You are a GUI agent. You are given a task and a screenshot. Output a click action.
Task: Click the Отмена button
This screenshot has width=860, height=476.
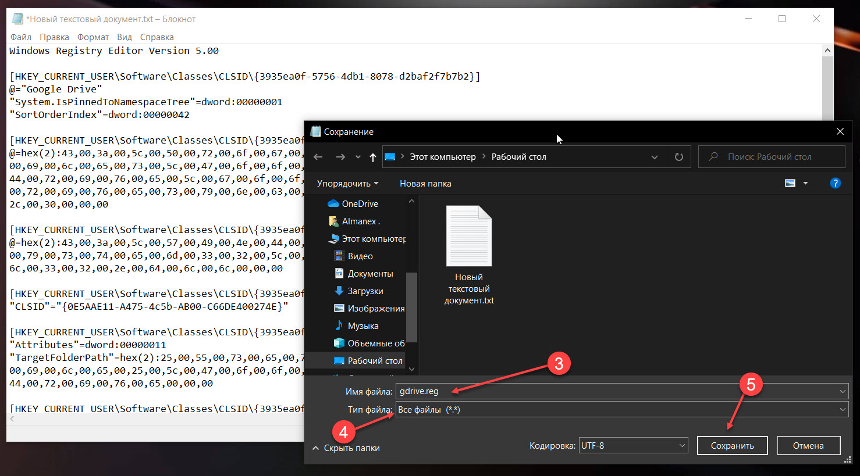[x=808, y=446]
